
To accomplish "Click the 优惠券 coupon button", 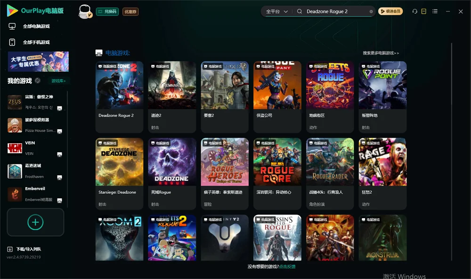I will click(x=130, y=12).
